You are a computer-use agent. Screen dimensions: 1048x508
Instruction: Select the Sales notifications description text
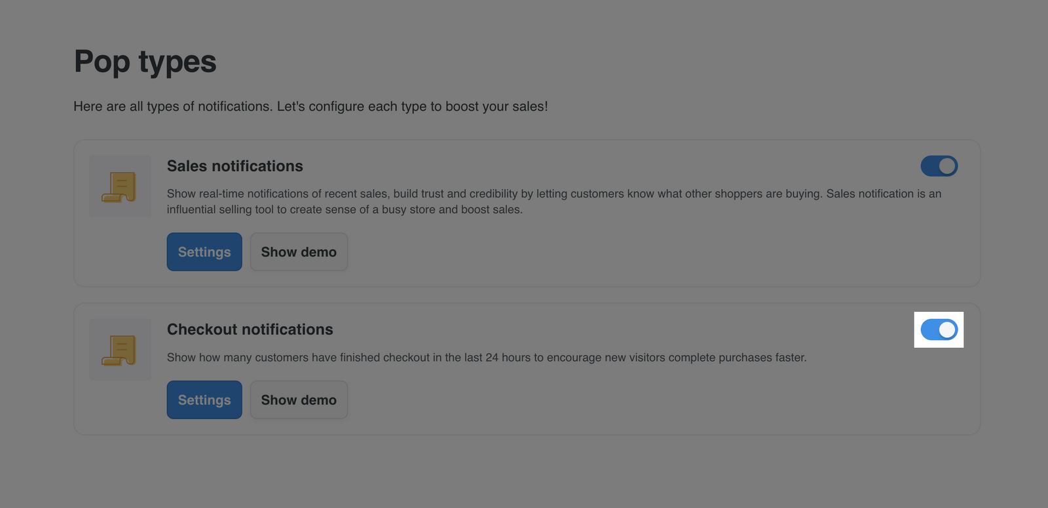click(x=554, y=201)
